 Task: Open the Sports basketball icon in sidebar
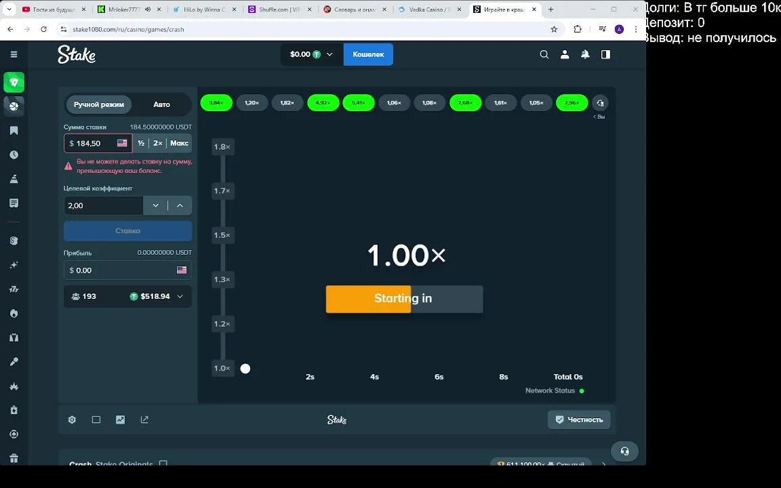pos(14,106)
